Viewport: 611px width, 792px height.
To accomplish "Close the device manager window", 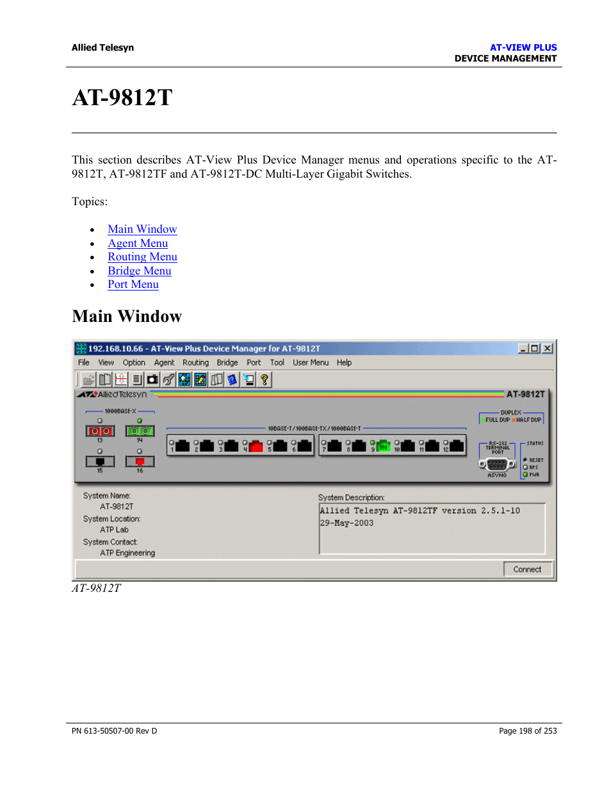I will point(548,348).
